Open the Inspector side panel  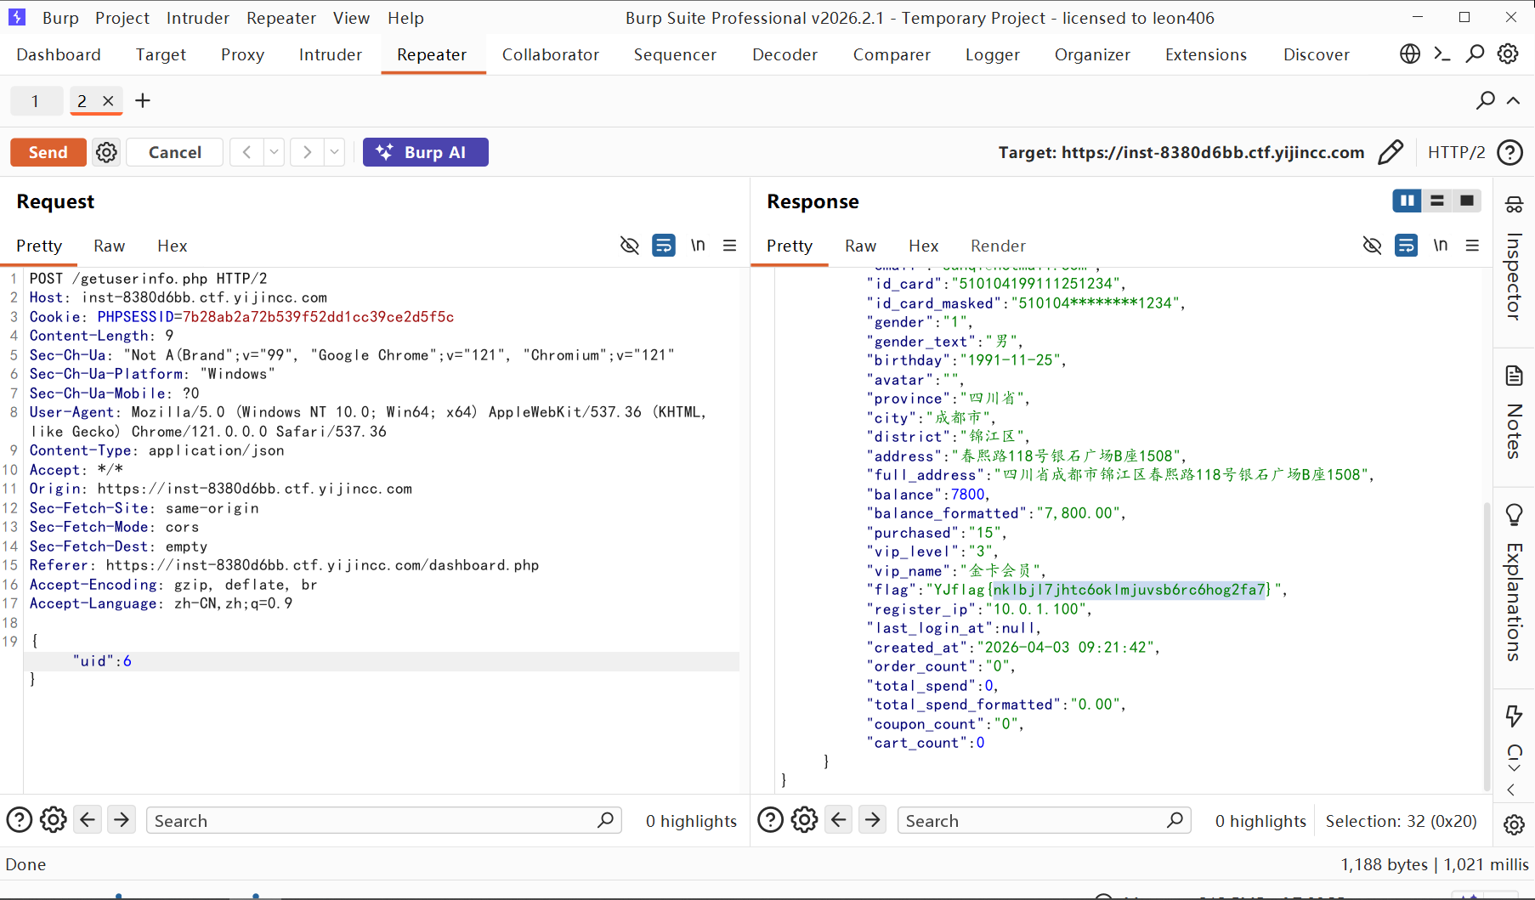point(1514,263)
